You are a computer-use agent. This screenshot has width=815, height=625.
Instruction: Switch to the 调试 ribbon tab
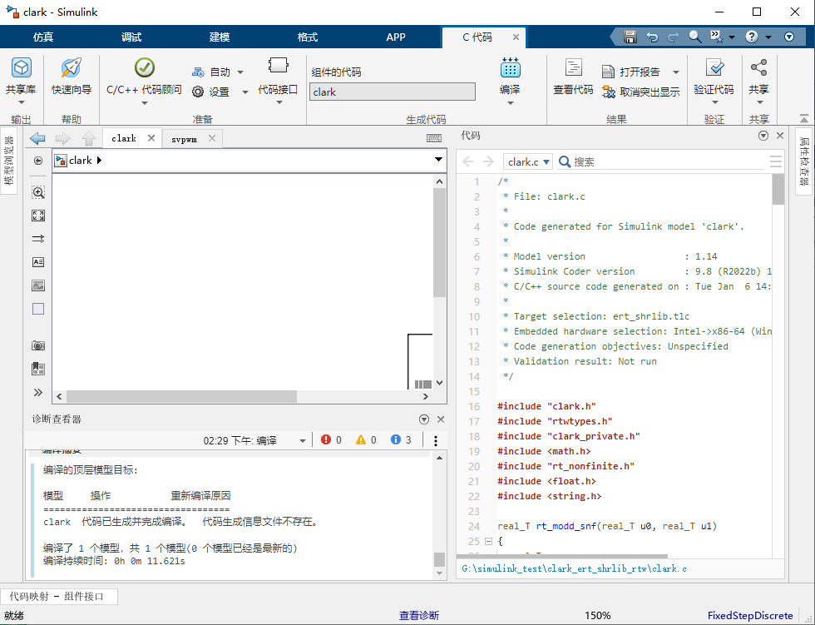[x=131, y=37]
